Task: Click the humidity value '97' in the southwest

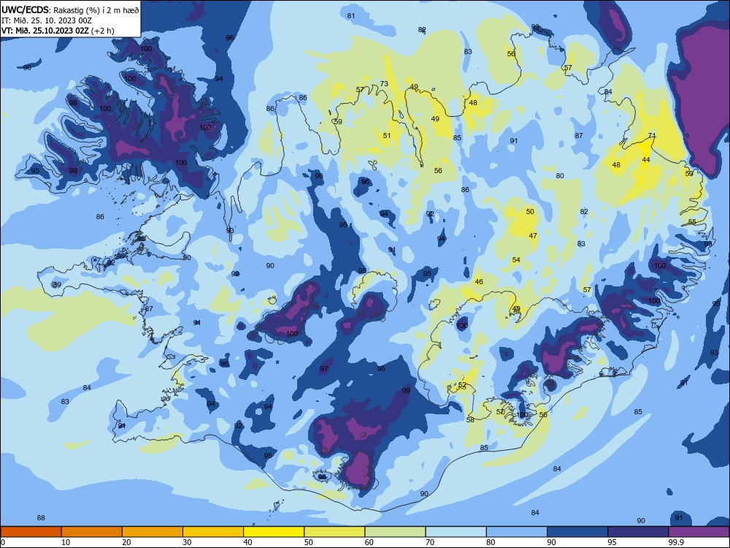Action: (x=324, y=368)
